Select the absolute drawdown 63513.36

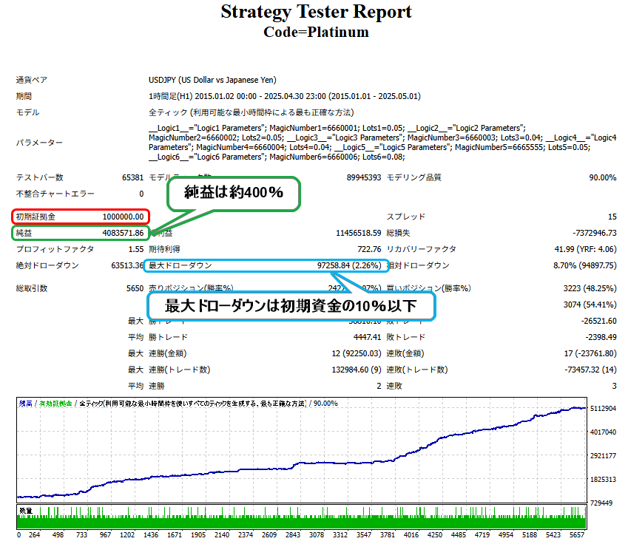[127, 265]
